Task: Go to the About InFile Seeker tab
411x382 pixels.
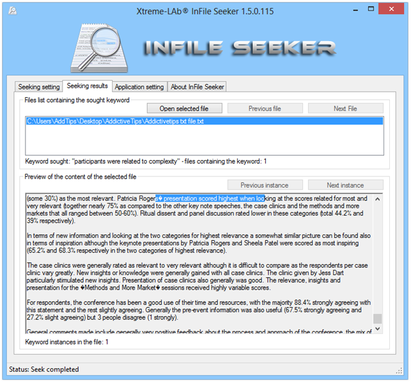Action: point(197,87)
